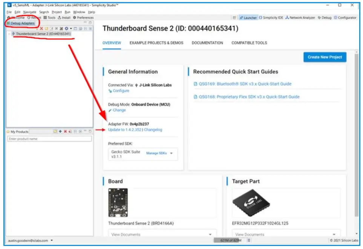Select the Overview tab
This screenshot has height=249, width=363.
[x=112, y=43]
